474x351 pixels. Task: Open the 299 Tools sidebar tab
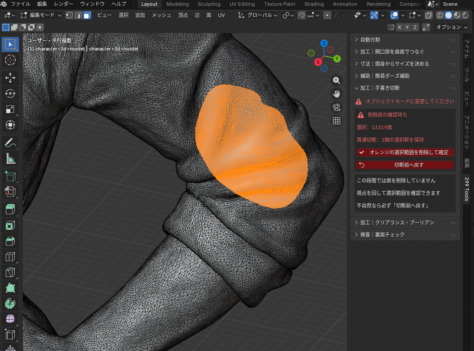coord(467,190)
